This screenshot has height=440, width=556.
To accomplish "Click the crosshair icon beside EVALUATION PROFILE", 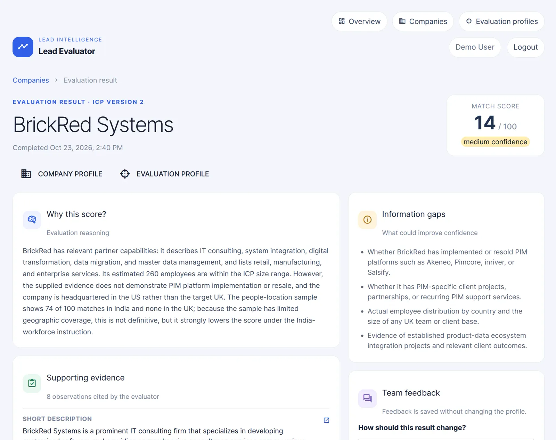I will pos(125,174).
